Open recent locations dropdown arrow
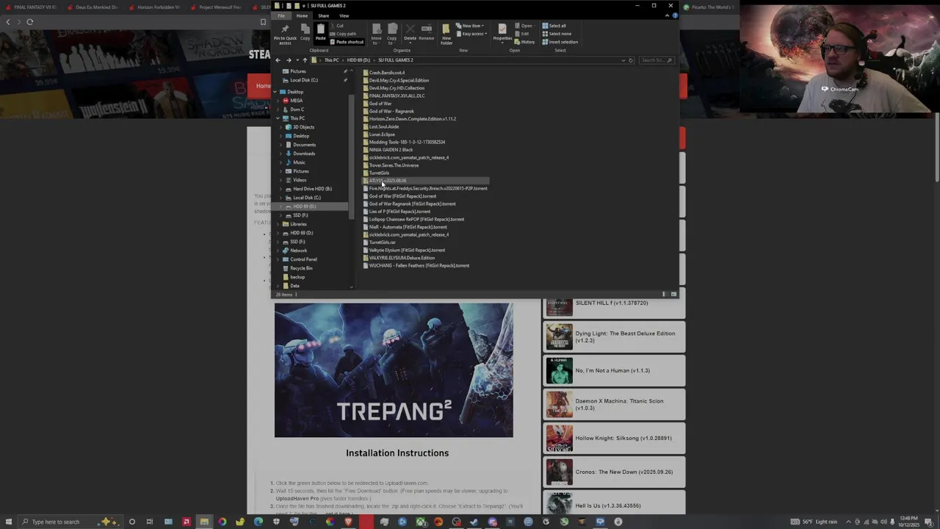Image resolution: width=940 pixels, height=529 pixels. [x=296, y=60]
